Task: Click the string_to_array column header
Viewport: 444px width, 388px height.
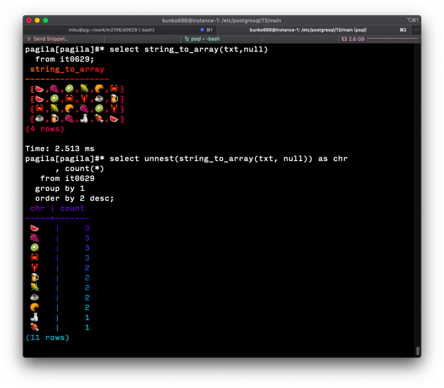Action: click(x=67, y=69)
